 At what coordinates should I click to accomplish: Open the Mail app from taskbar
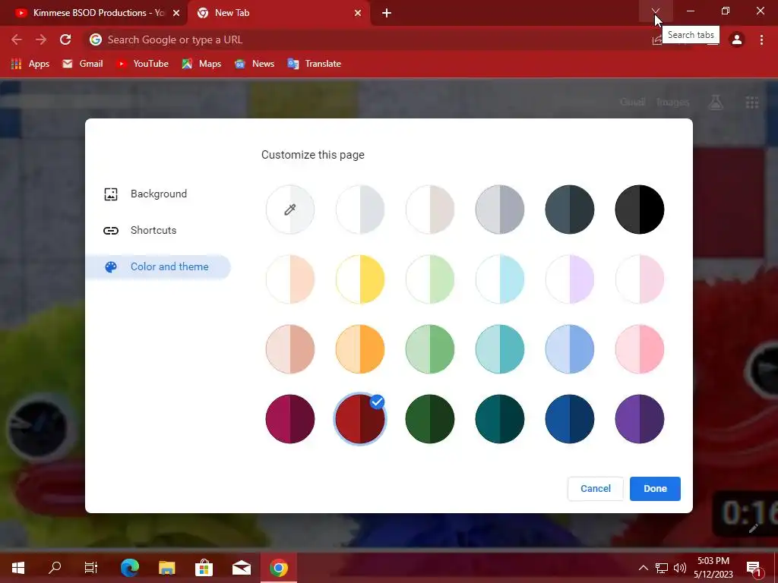tap(242, 568)
